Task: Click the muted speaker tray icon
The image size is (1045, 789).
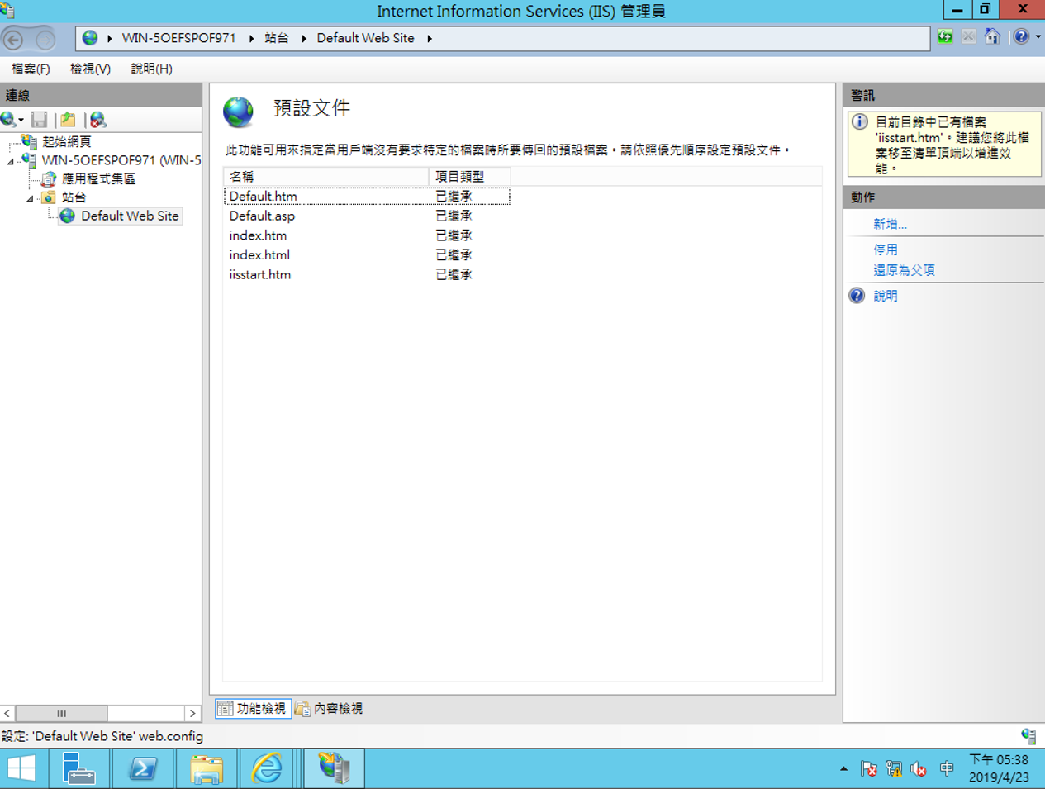Action: (x=919, y=769)
